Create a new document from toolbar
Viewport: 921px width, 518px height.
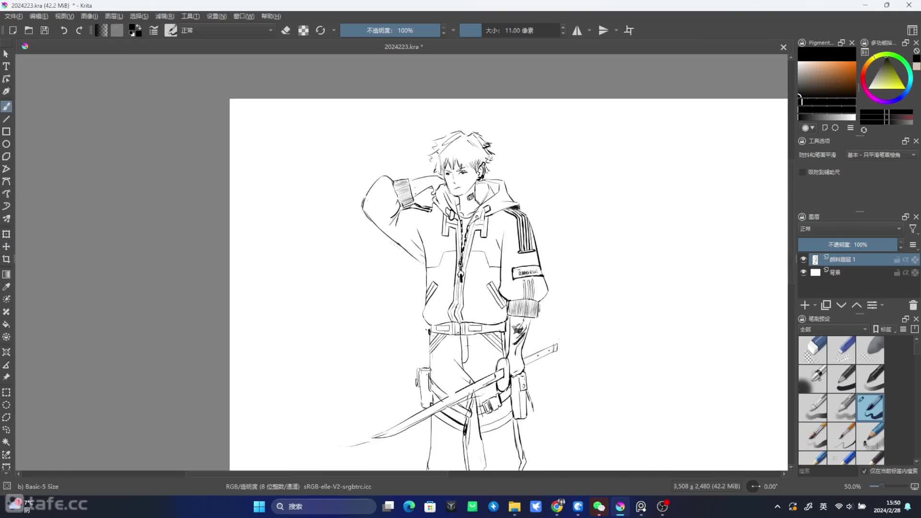(13, 30)
